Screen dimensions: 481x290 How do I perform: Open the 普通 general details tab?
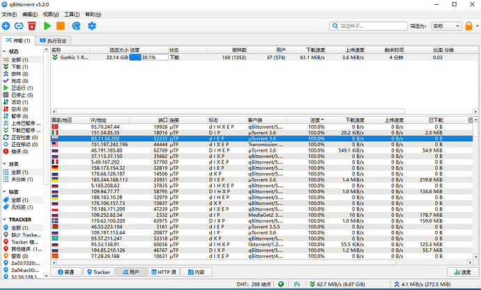66,272
